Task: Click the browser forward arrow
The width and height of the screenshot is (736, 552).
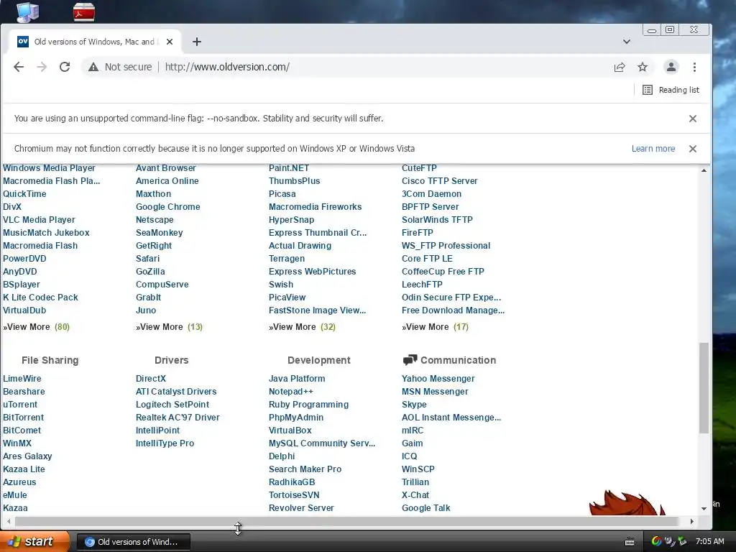Action: pyautogui.click(x=42, y=67)
